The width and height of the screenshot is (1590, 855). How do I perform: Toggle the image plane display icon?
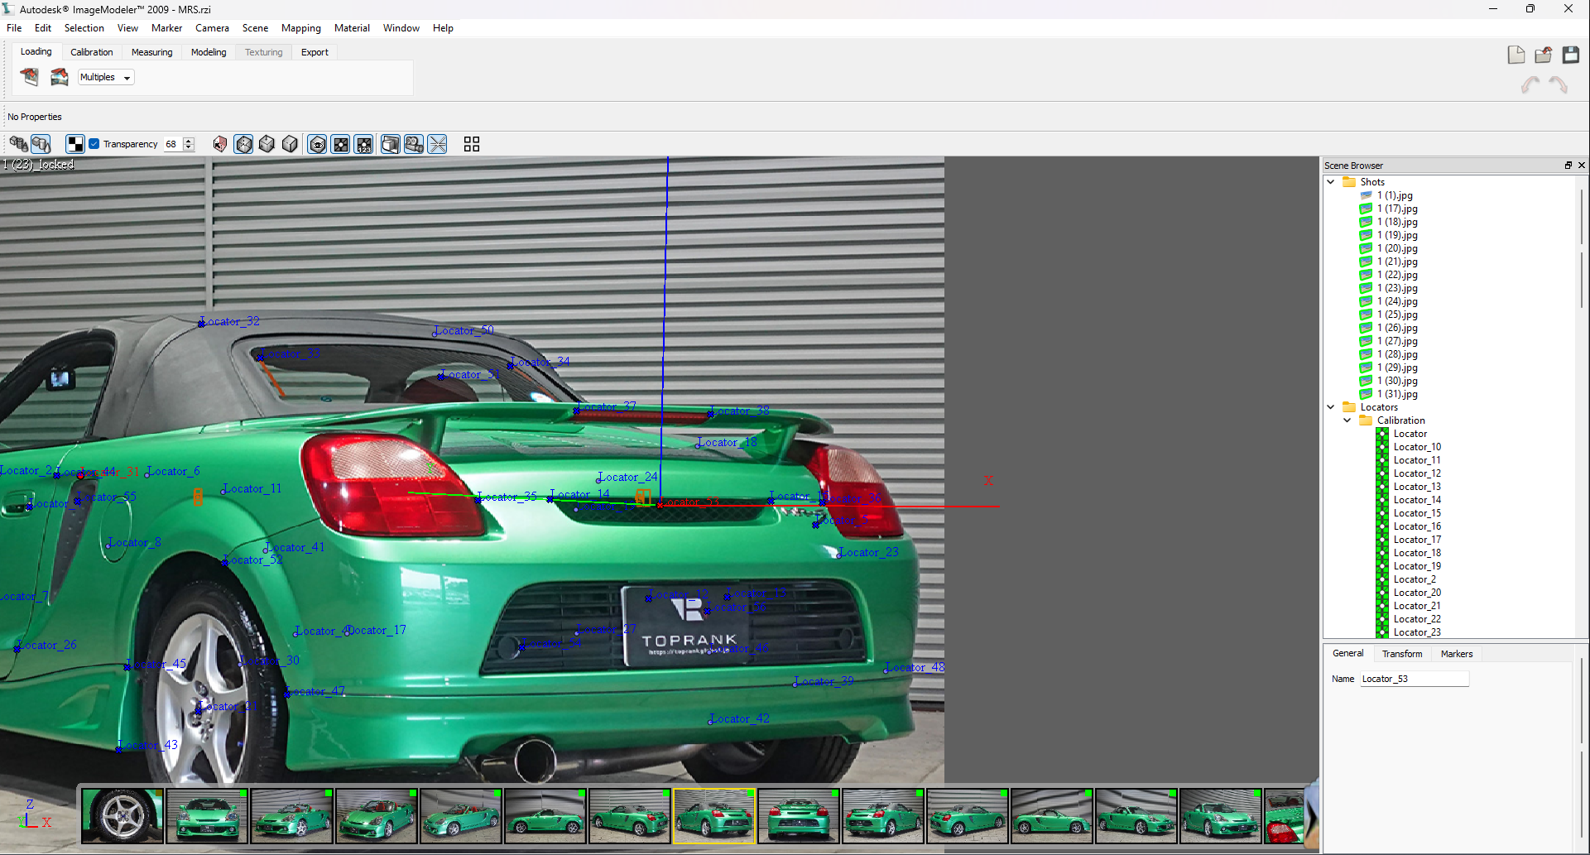pos(390,144)
